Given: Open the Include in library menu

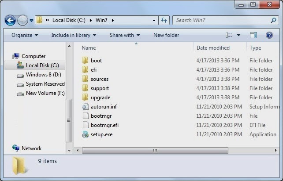Looking at the screenshot, I should (74, 35).
